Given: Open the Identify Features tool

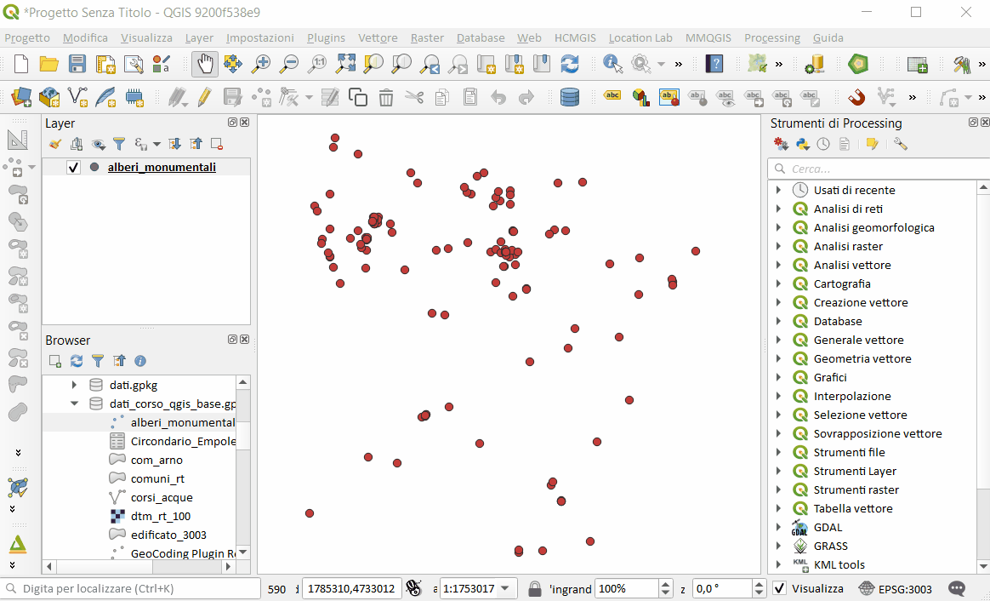Looking at the screenshot, I should point(612,64).
